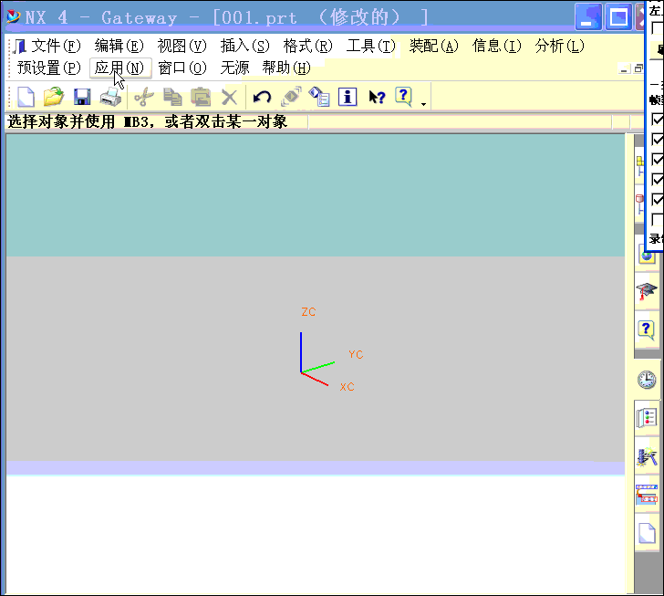The image size is (664, 596).
Task: Undo the last action with the arrow icon
Action: click(x=262, y=98)
